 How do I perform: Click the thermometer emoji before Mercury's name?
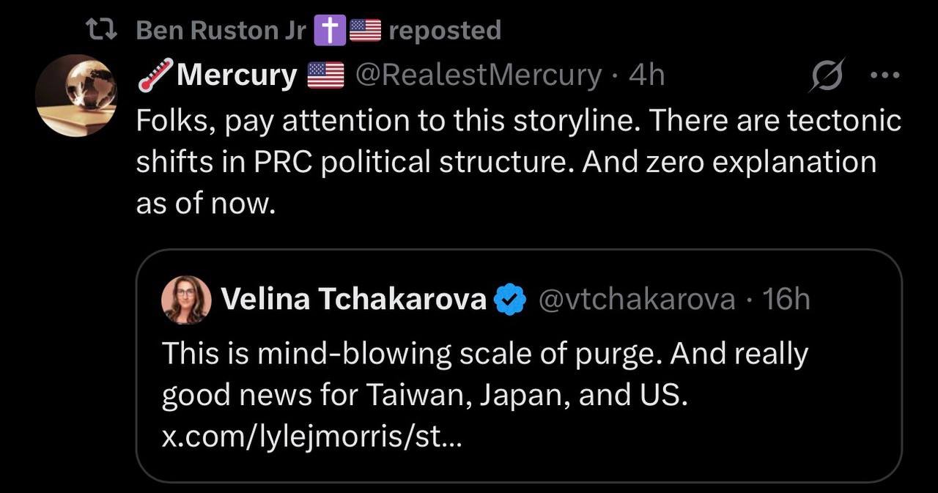pyautogui.click(x=154, y=75)
